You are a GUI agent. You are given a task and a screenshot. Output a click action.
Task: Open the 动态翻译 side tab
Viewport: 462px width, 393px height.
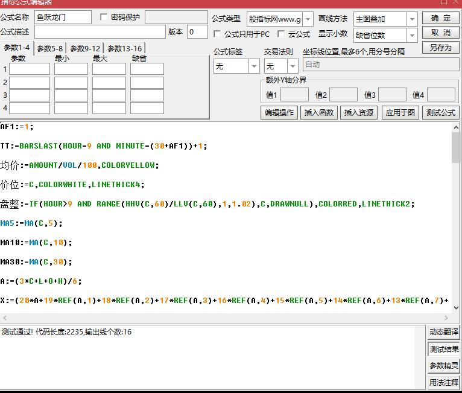pos(444,332)
